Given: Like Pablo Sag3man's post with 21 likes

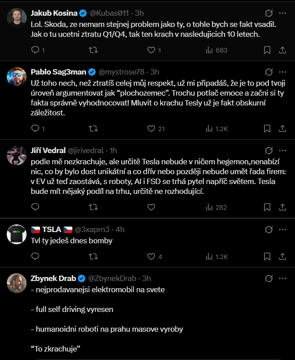Looking at the screenshot, I should point(152,129).
